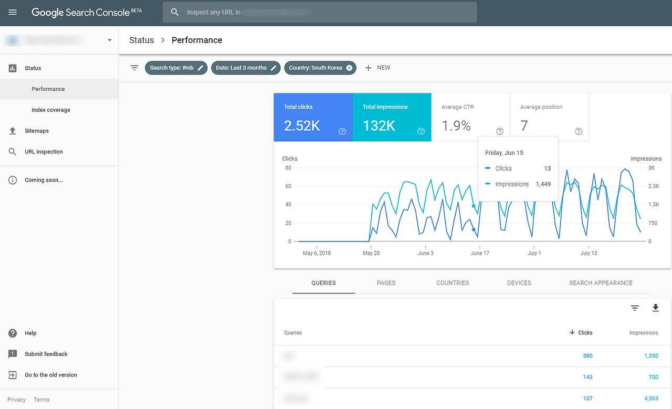
Task: Click the table filter rows icon
Action: click(635, 308)
